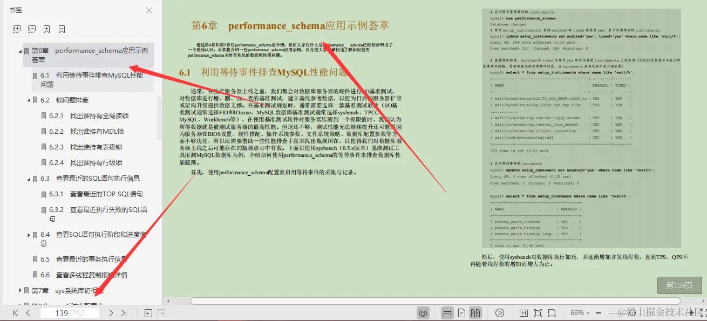The width and height of the screenshot is (707, 321).
Task: Click the bookmark icon beside 6.6
Action: coord(35,275)
